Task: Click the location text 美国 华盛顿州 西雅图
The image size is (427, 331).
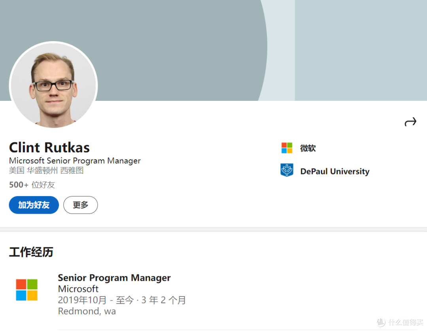Action: tap(46, 170)
